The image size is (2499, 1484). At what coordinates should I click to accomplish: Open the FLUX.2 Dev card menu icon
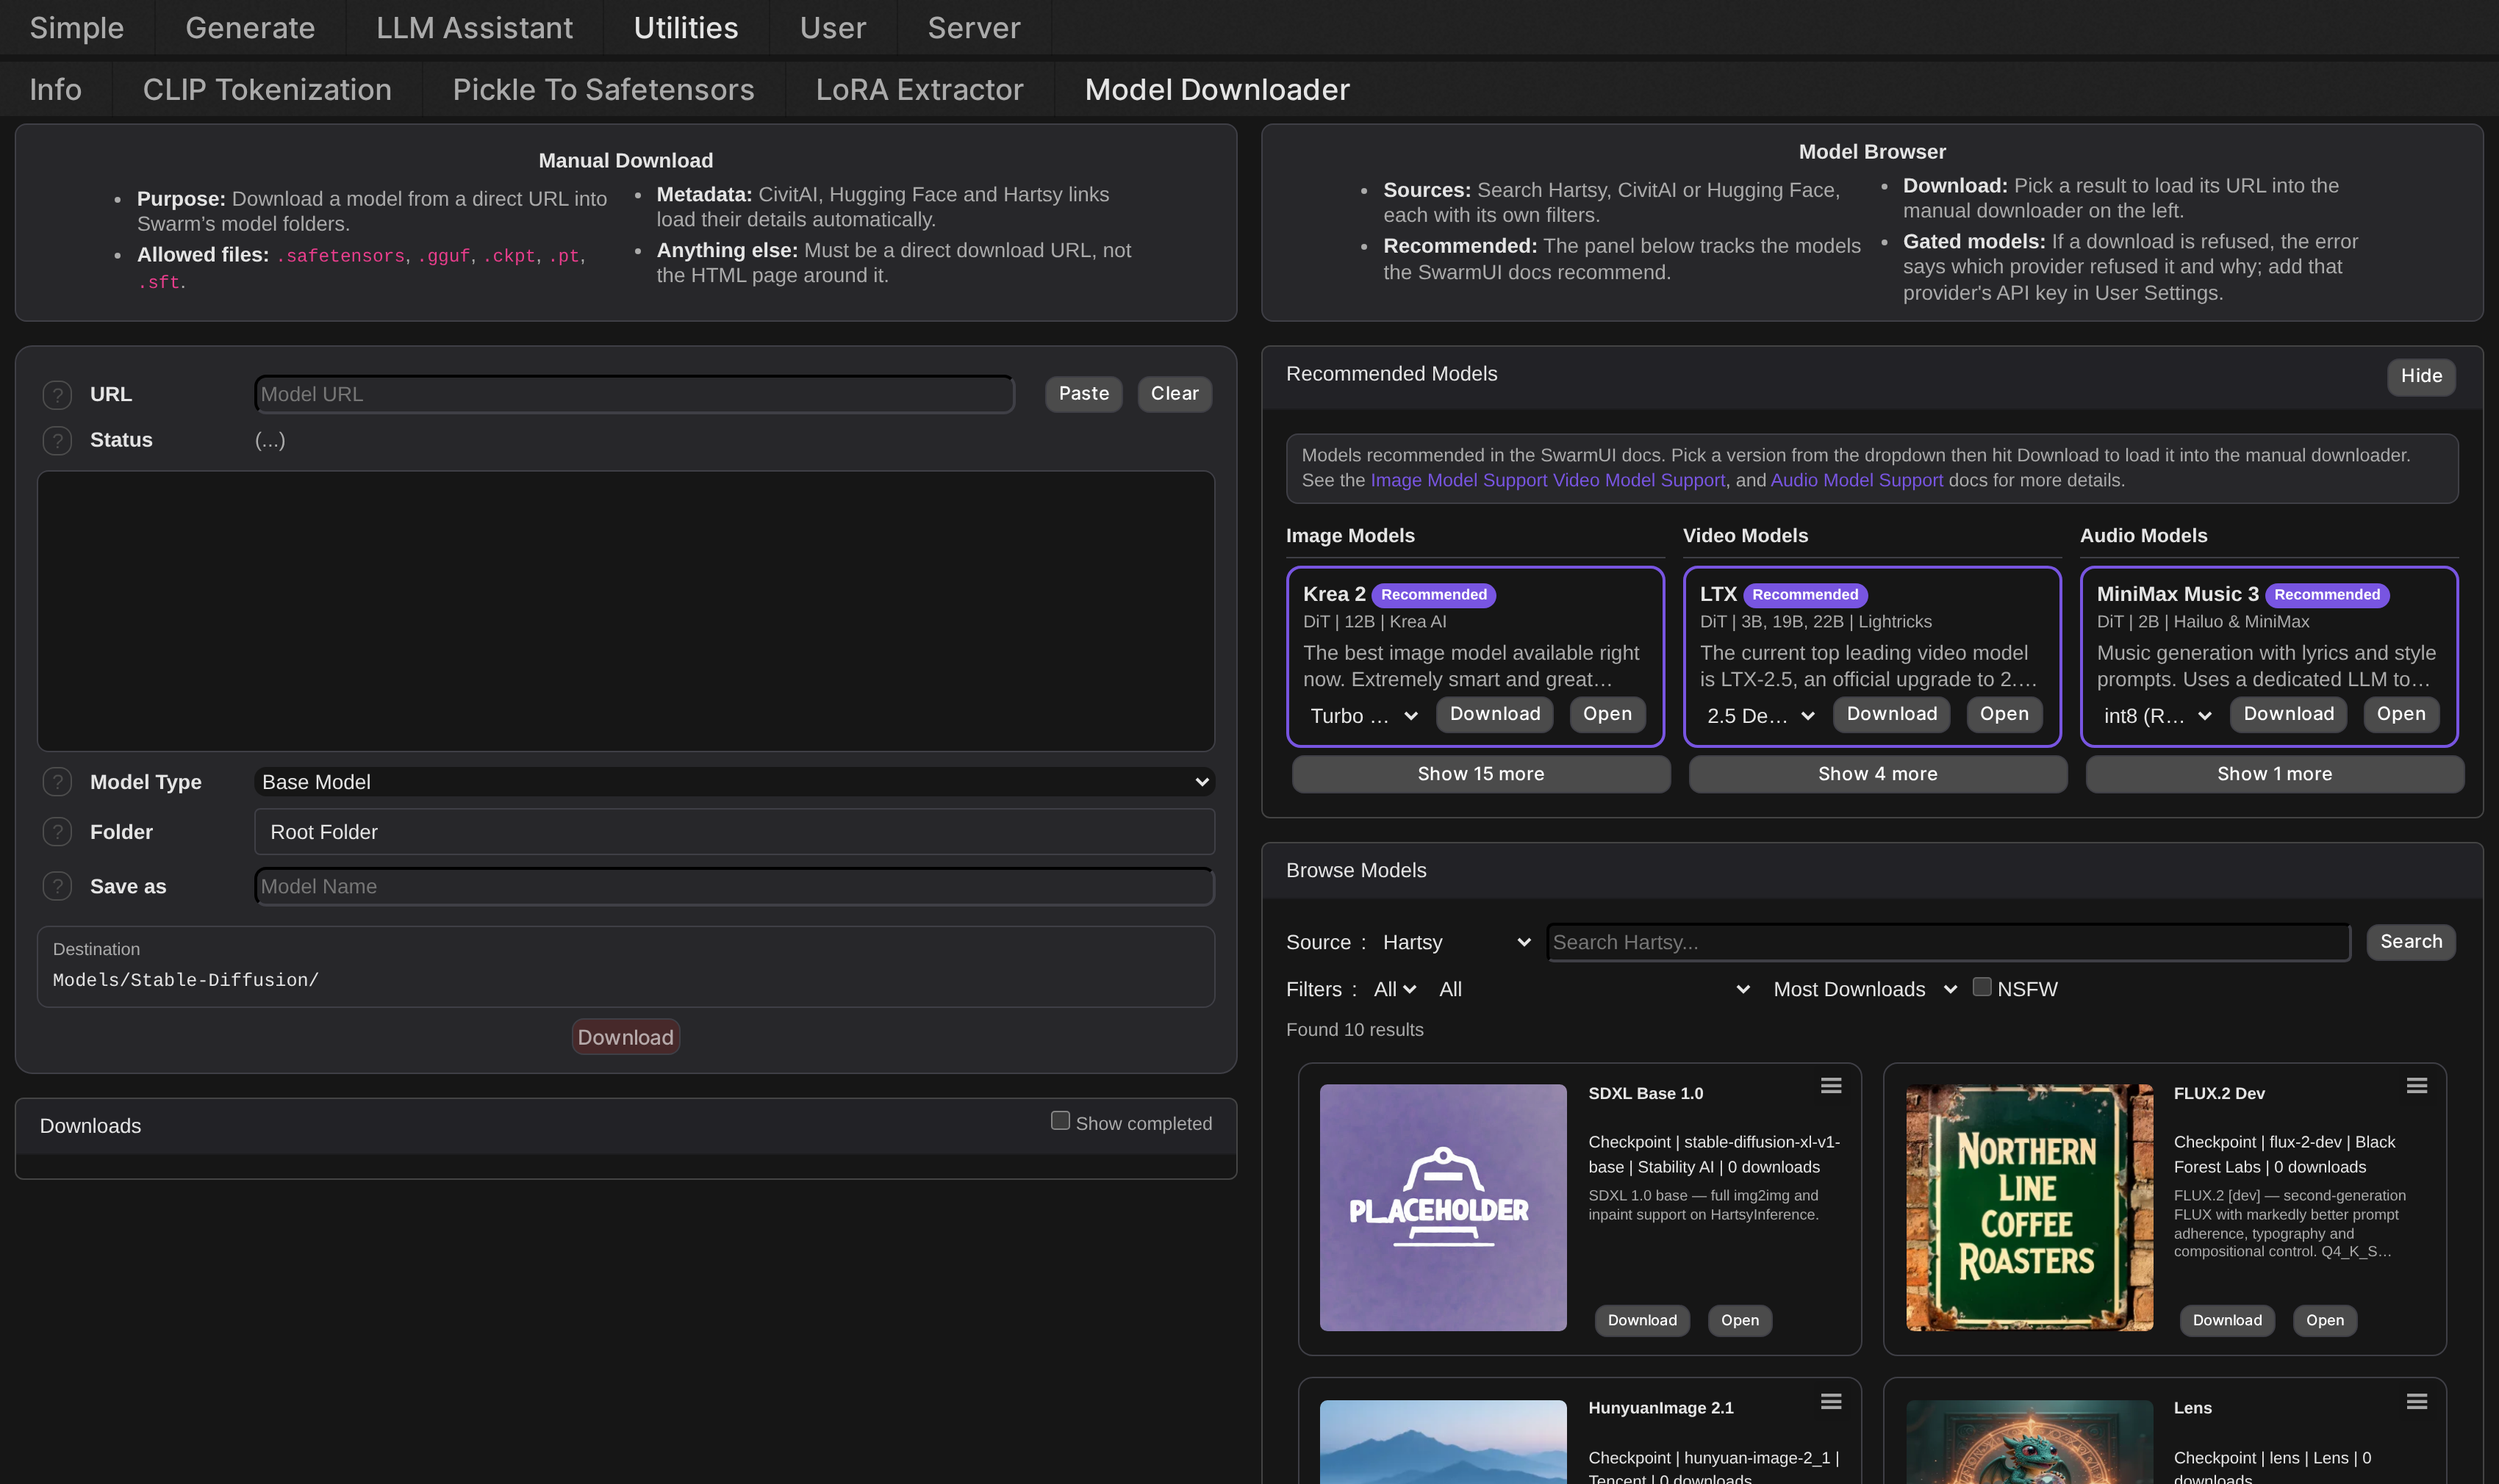pos(2417,1086)
